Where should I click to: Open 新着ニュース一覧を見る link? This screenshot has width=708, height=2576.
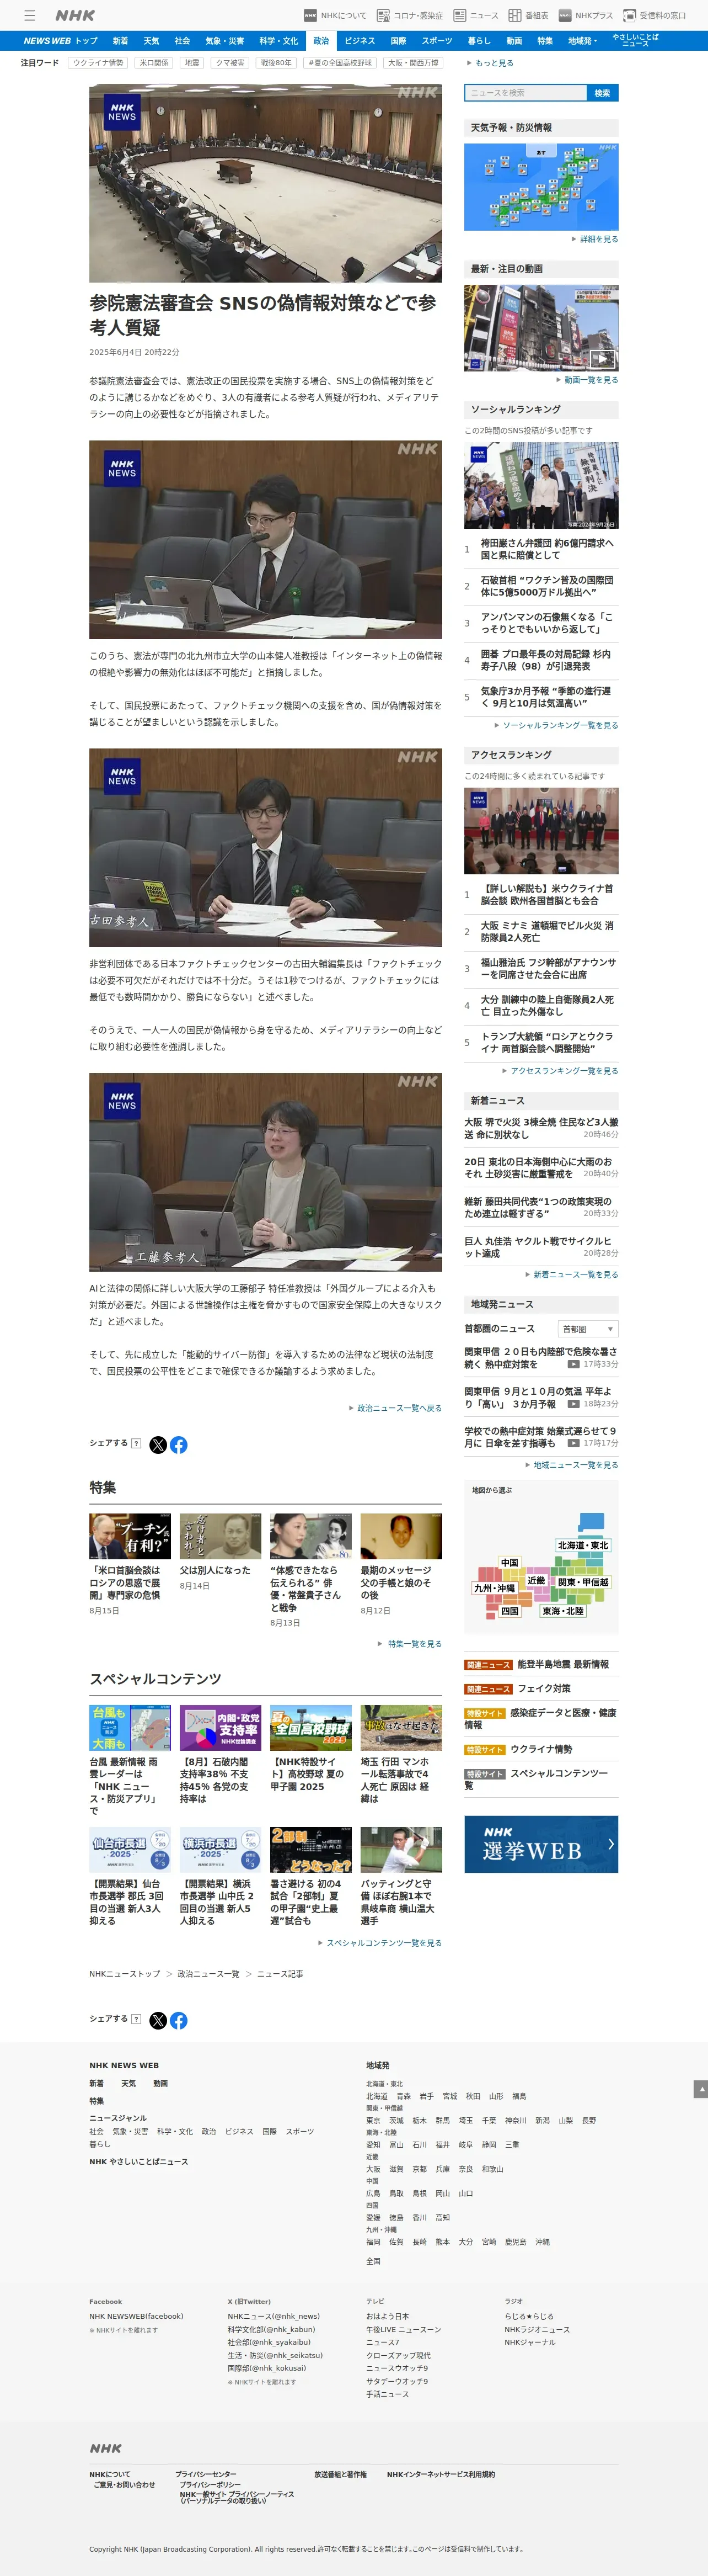(571, 1275)
